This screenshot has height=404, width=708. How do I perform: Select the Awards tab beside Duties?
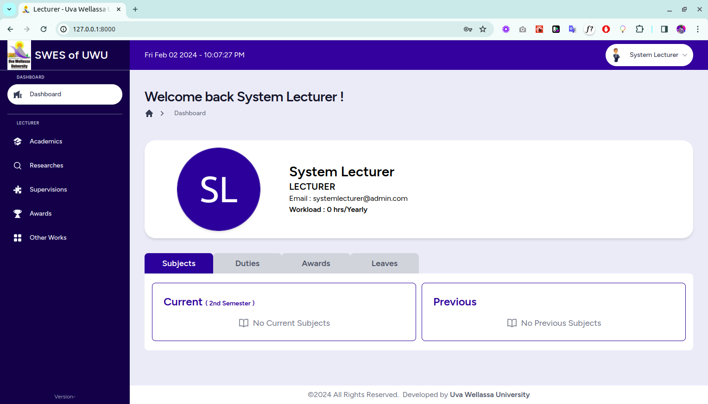click(316, 263)
